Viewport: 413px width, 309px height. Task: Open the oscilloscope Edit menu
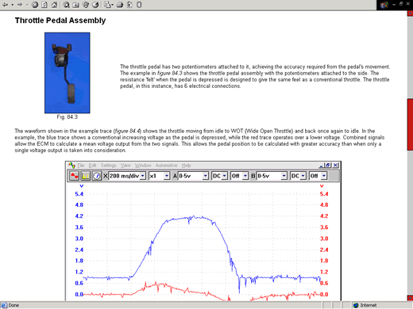[92, 166]
